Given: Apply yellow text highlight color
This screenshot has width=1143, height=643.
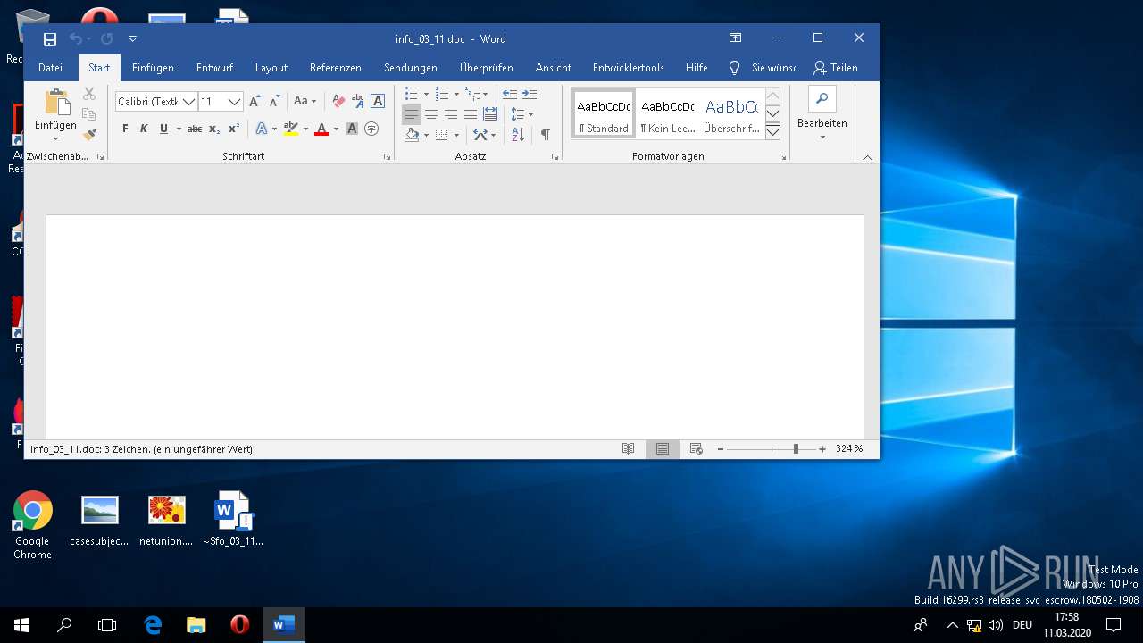Looking at the screenshot, I should point(290,129).
